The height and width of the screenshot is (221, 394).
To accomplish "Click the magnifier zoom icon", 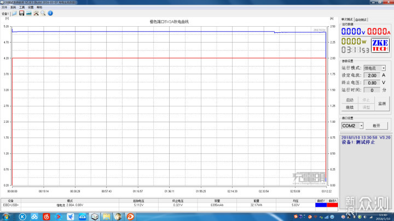I will [42, 13].
